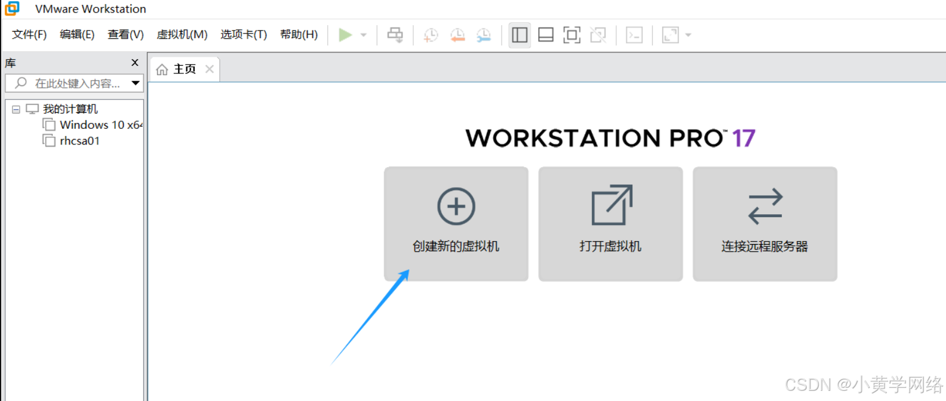Click the green Power On play icon
Image resolution: width=946 pixels, height=401 pixels.
tap(345, 35)
